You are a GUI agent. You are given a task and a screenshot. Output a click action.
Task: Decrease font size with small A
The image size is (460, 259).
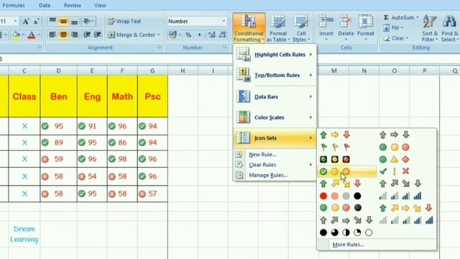[36, 22]
